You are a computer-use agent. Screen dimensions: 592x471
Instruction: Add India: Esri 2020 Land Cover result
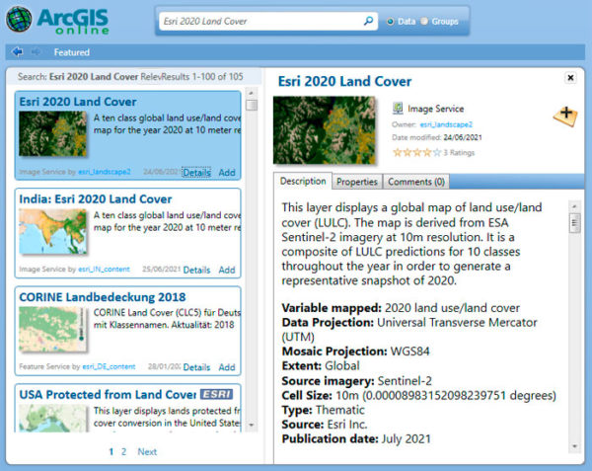tap(227, 270)
